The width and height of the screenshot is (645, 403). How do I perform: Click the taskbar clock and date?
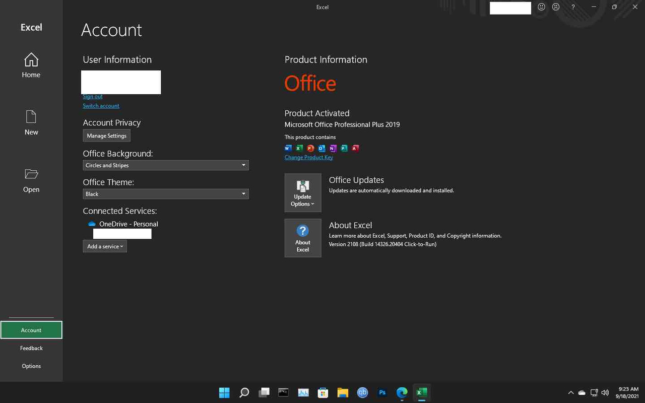(x=628, y=392)
